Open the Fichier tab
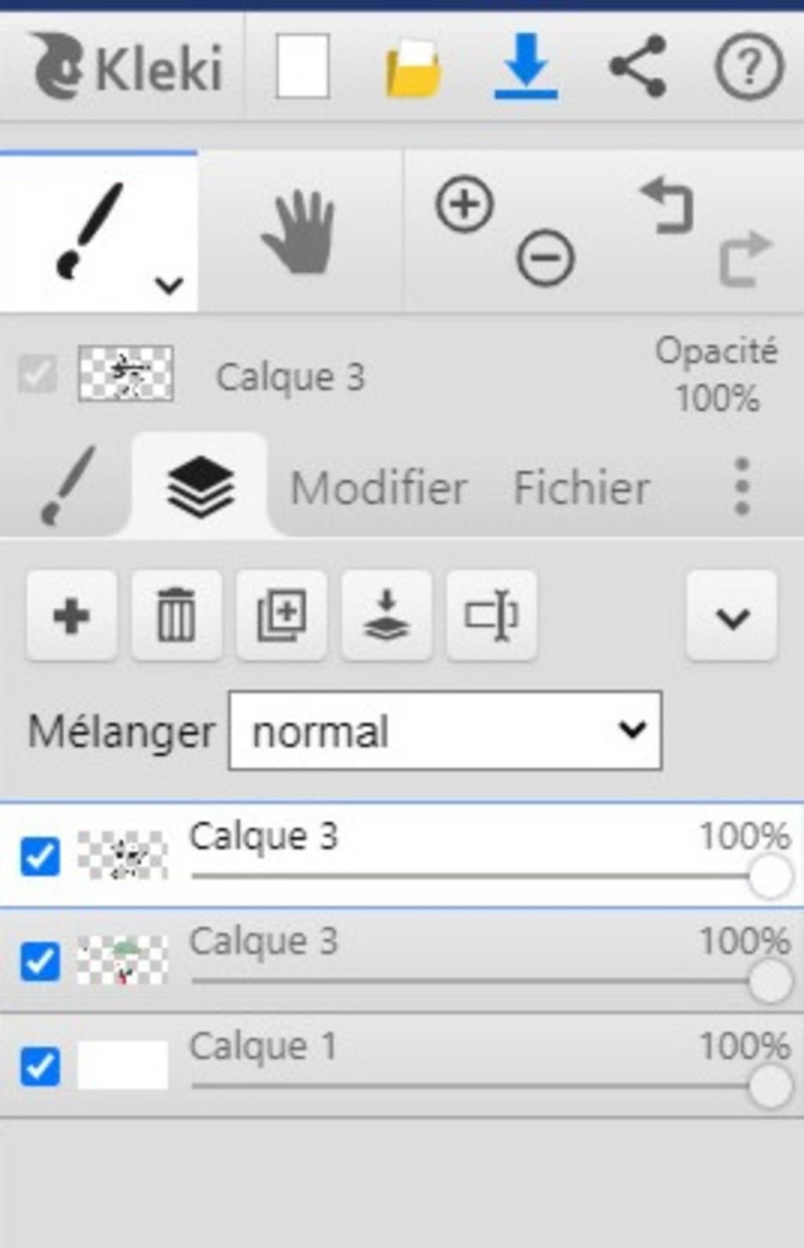804x1248 pixels. (x=581, y=488)
